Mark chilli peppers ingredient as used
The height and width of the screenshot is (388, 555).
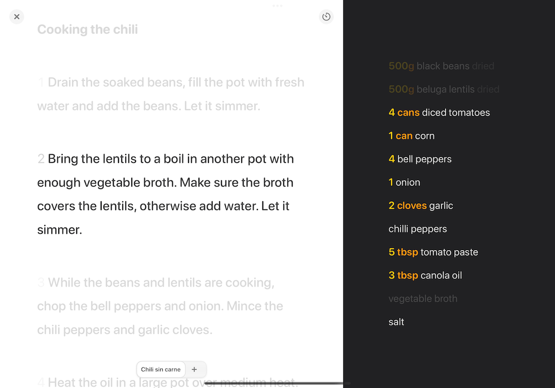pos(417,229)
